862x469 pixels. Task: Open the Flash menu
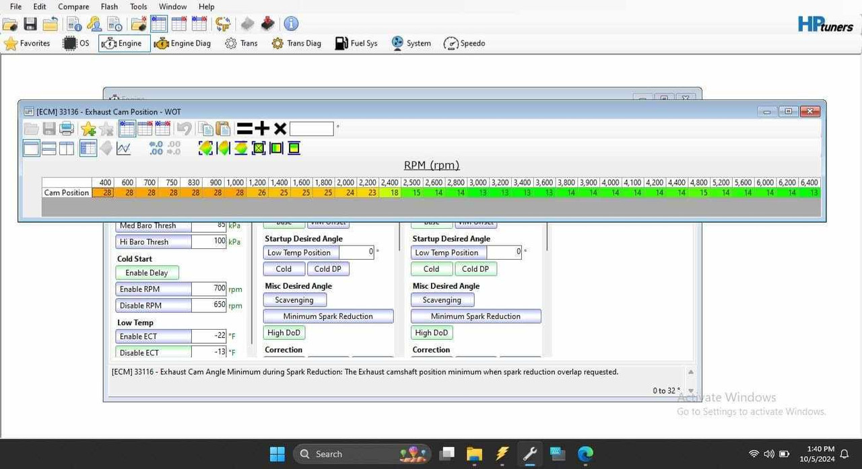coord(109,7)
